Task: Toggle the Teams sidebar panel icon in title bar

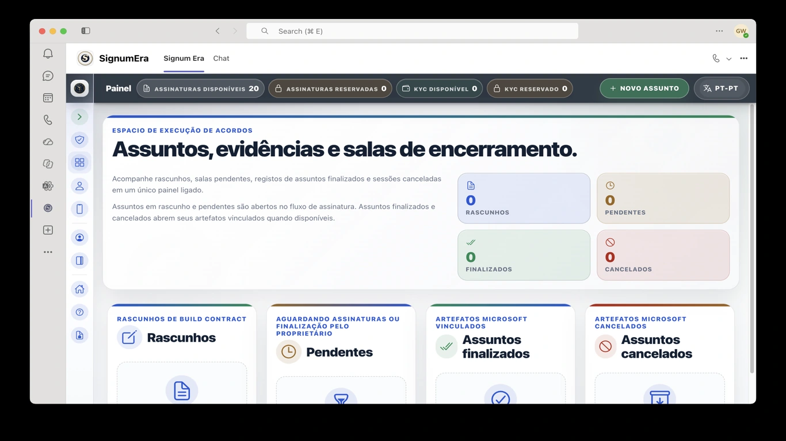Action: click(x=86, y=31)
